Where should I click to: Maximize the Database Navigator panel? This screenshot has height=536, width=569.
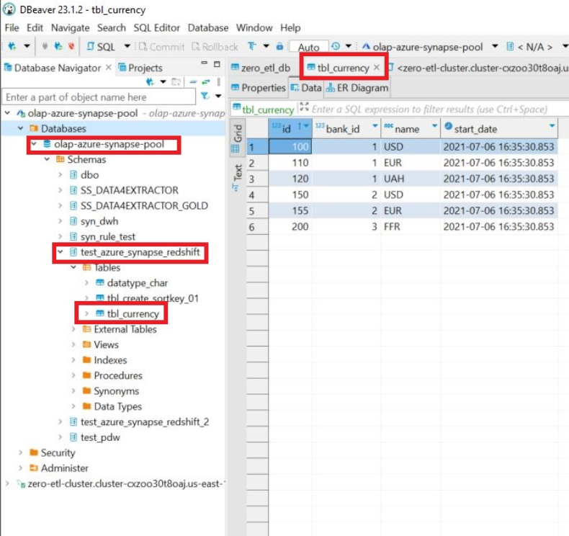217,64
